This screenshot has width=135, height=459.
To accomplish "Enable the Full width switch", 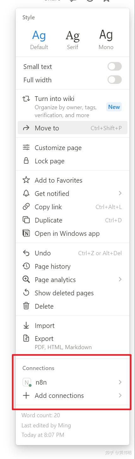I will 114,80.
